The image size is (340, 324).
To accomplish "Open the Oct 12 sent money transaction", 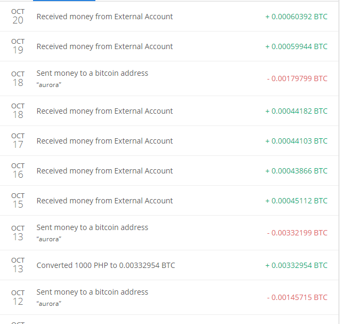I will click(92, 292).
